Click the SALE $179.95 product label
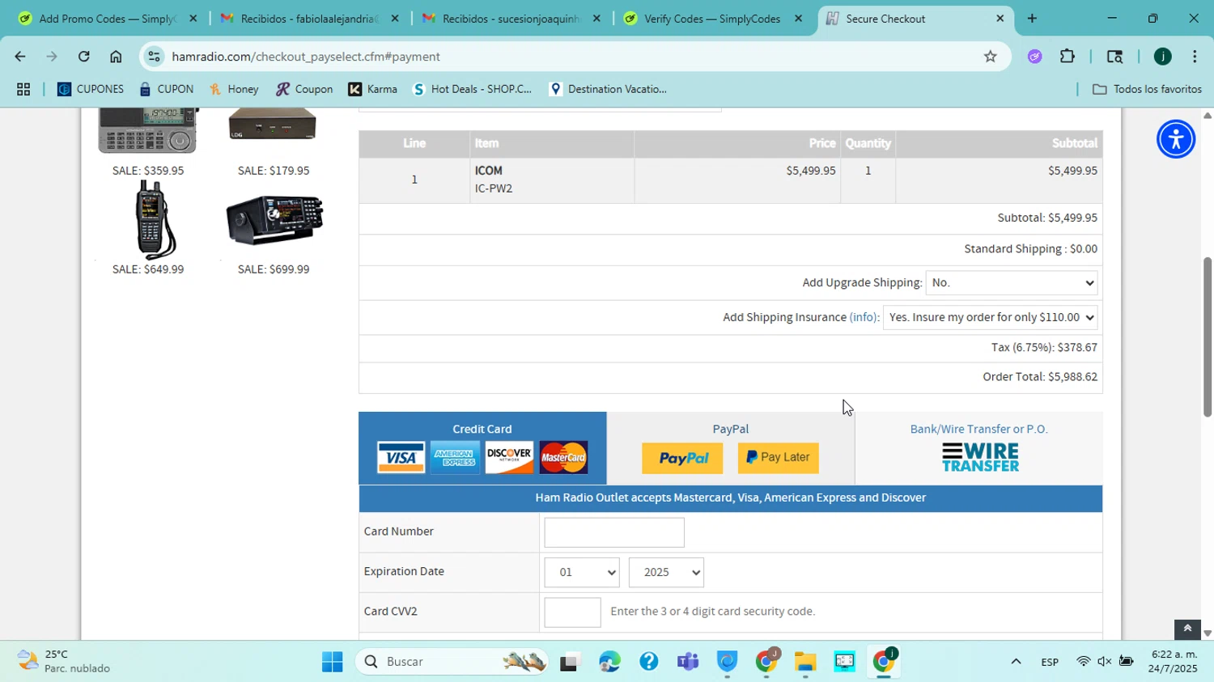The width and height of the screenshot is (1214, 682). [x=274, y=171]
